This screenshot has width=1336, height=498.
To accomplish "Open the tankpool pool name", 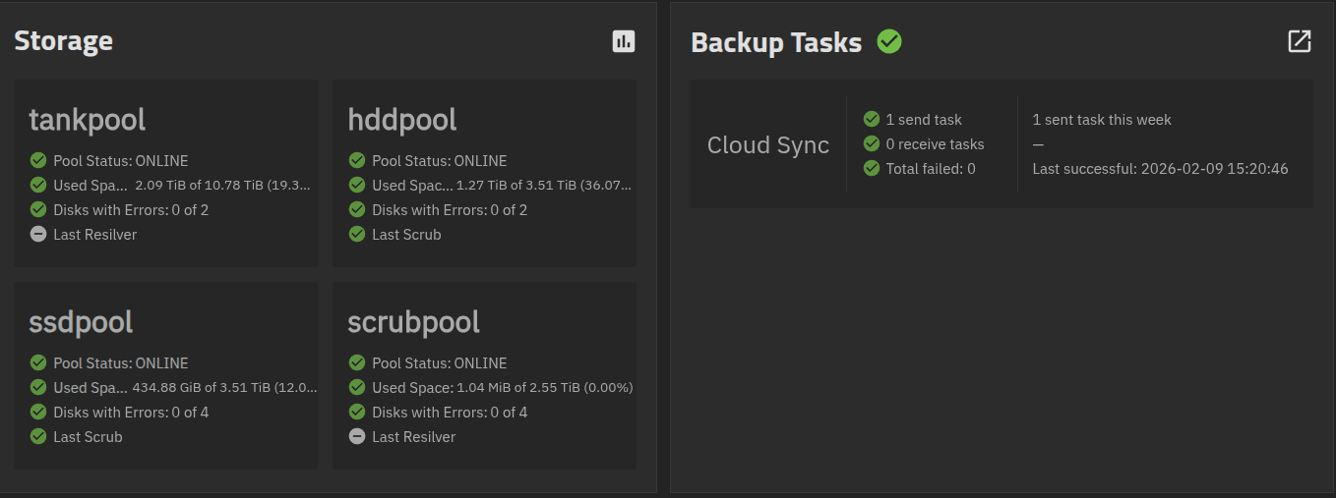I will pyautogui.click(x=88, y=120).
